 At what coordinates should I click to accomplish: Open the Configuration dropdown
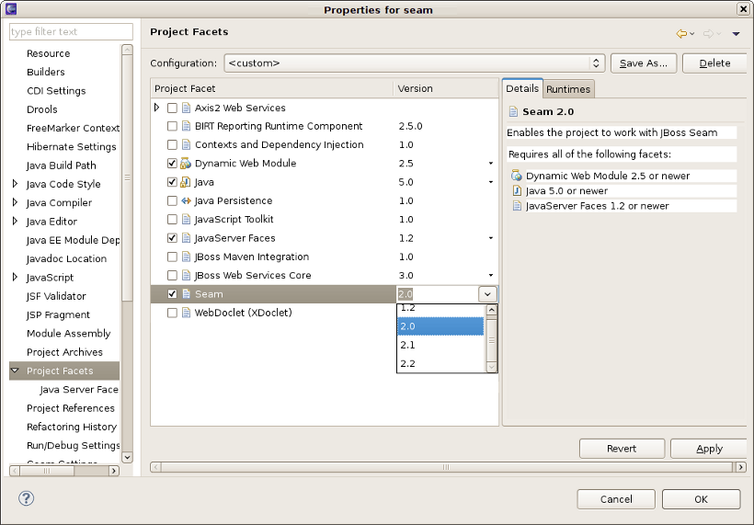click(597, 63)
